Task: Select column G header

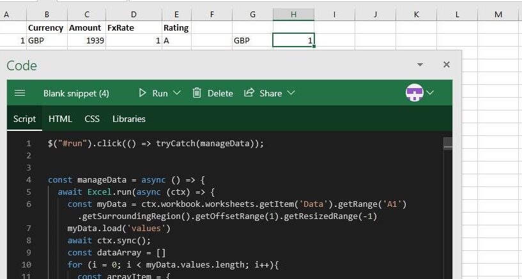Action: coord(252,14)
